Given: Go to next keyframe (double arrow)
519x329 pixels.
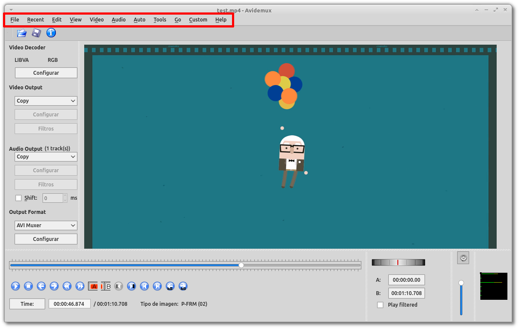Looking at the screenshot, I should point(80,286).
